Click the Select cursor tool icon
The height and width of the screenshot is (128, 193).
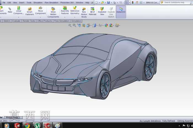(x=127, y=2)
